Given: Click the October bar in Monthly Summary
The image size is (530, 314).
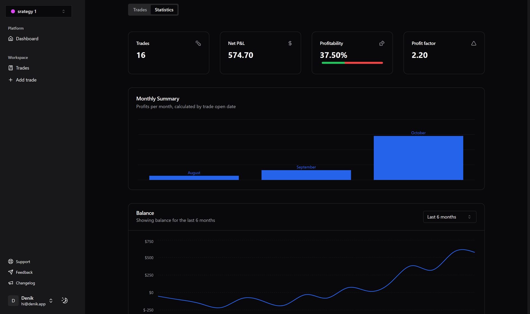Looking at the screenshot, I should (x=418, y=158).
